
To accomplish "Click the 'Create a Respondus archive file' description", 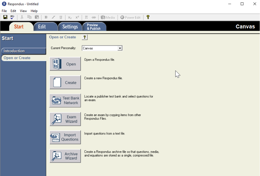I will [122, 154].
